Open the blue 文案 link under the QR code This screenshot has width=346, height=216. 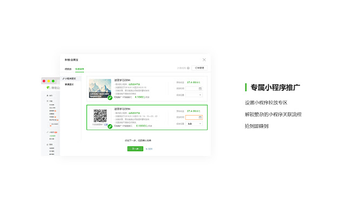106,125
